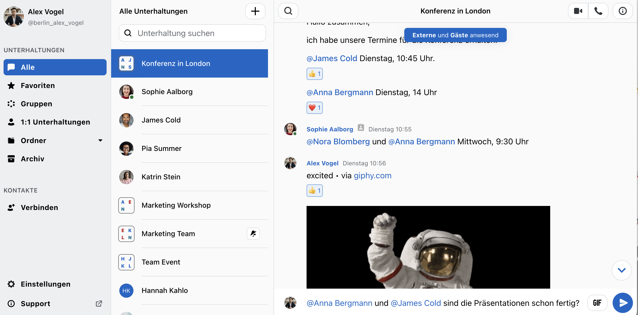The width and height of the screenshot is (638, 315).
Task: Open the Marketing Team conversation
Action: coord(190,234)
